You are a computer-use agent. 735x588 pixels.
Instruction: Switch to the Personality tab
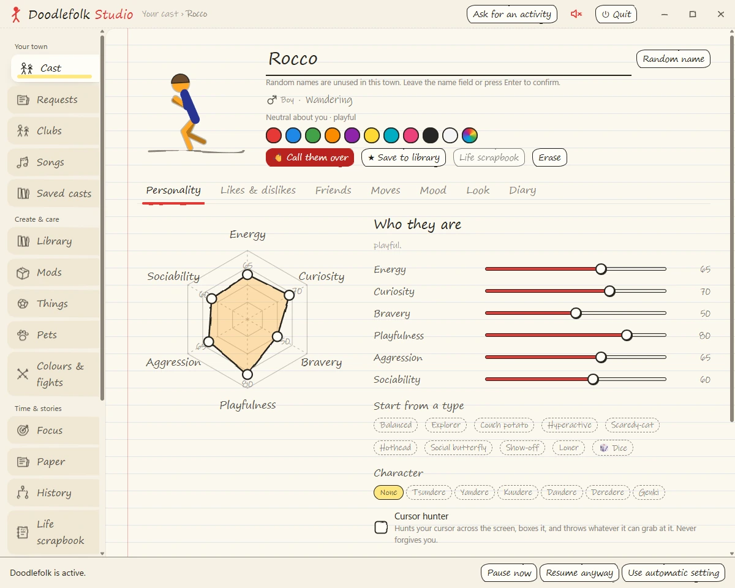(x=173, y=190)
